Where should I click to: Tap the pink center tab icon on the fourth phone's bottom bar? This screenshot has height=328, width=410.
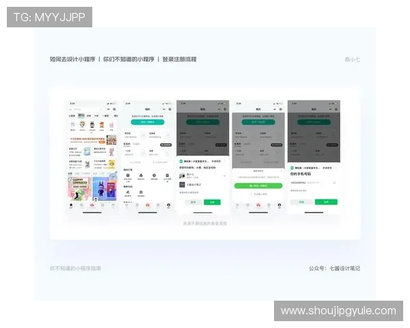(258, 205)
